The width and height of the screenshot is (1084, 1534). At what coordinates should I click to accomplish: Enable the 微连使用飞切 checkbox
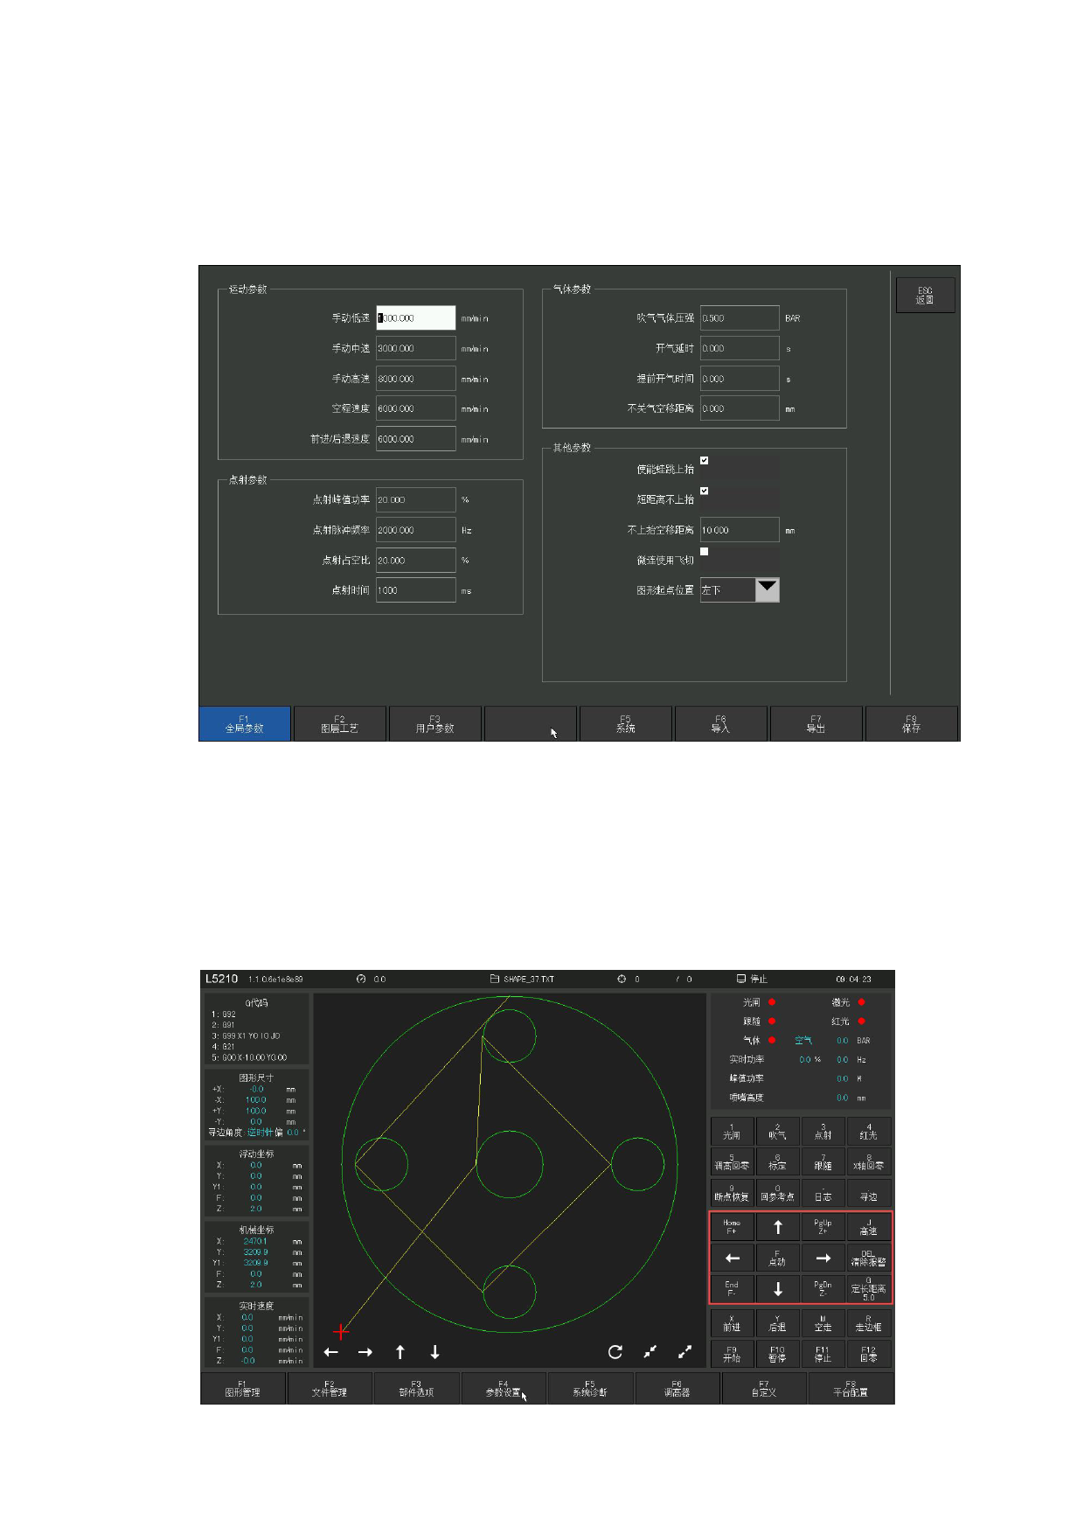coord(705,552)
